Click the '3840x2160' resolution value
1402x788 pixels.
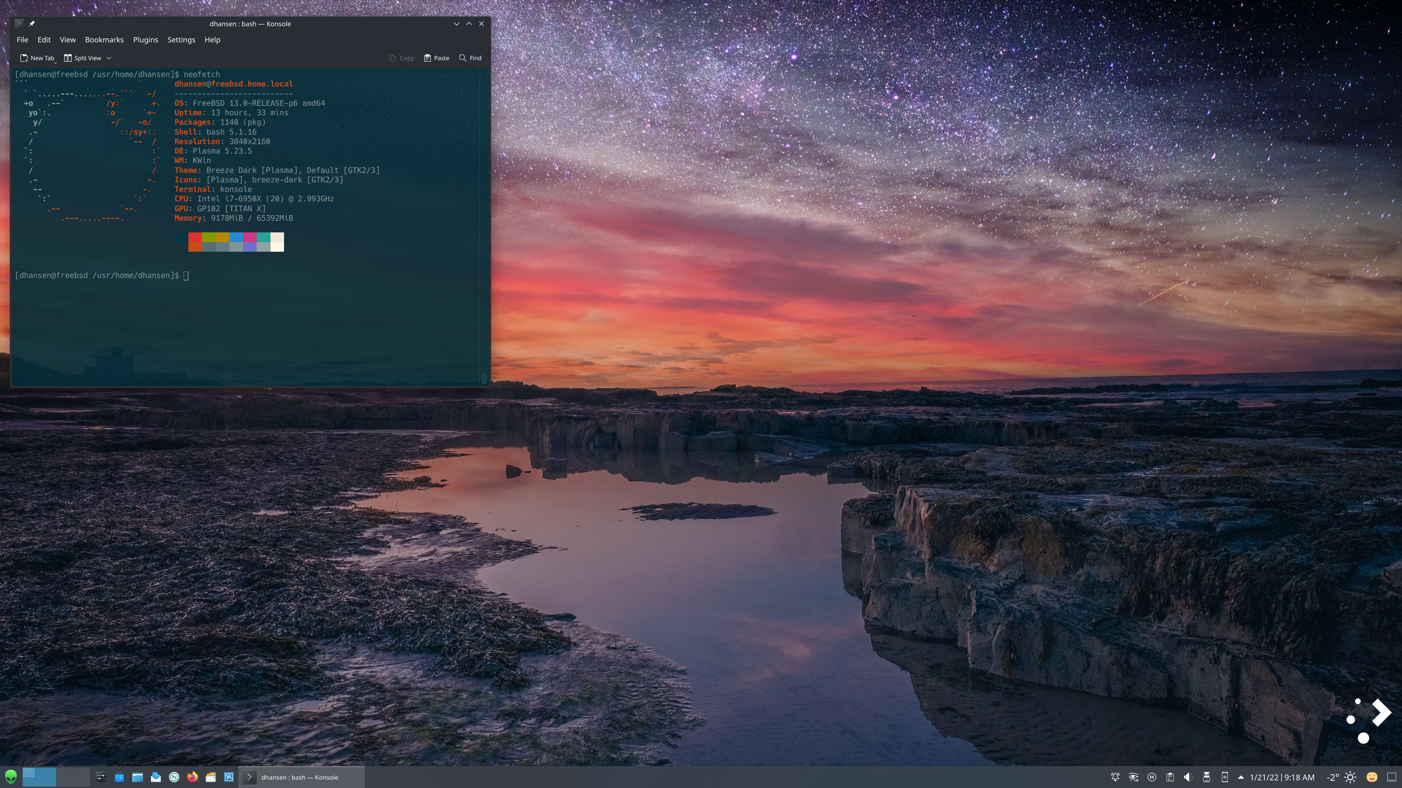tap(249, 142)
